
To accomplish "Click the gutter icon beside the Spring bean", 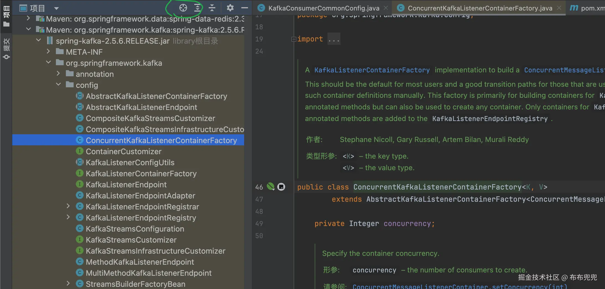I will tap(281, 187).
